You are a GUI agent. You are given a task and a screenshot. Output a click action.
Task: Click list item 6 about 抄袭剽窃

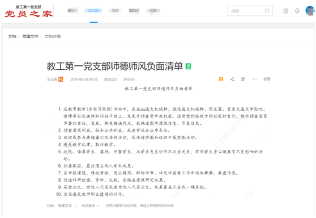(96, 166)
